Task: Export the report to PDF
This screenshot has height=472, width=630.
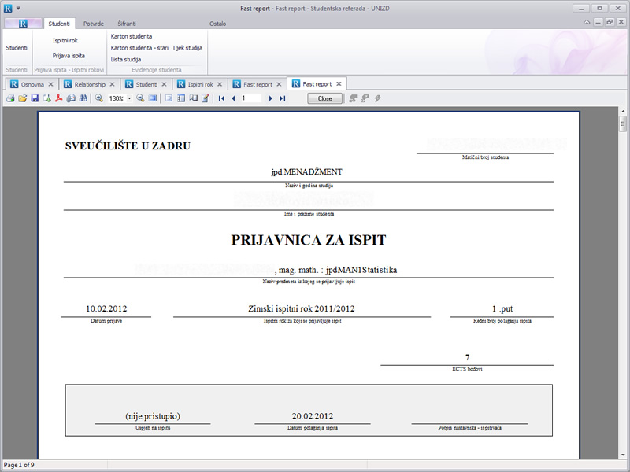Action: [x=58, y=98]
